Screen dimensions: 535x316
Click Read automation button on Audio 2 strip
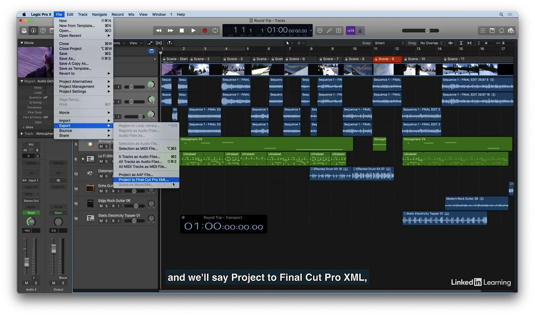pyautogui.click(x=31, y=213)
